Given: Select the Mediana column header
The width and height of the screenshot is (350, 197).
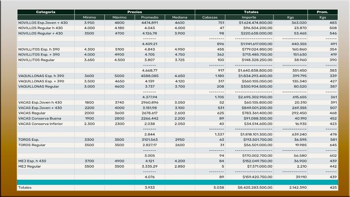Looking at the screenshot, I should tap(179, 18).
